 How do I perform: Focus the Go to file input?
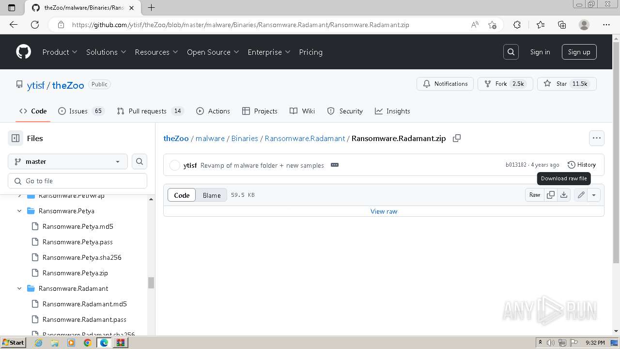[77, 181]
